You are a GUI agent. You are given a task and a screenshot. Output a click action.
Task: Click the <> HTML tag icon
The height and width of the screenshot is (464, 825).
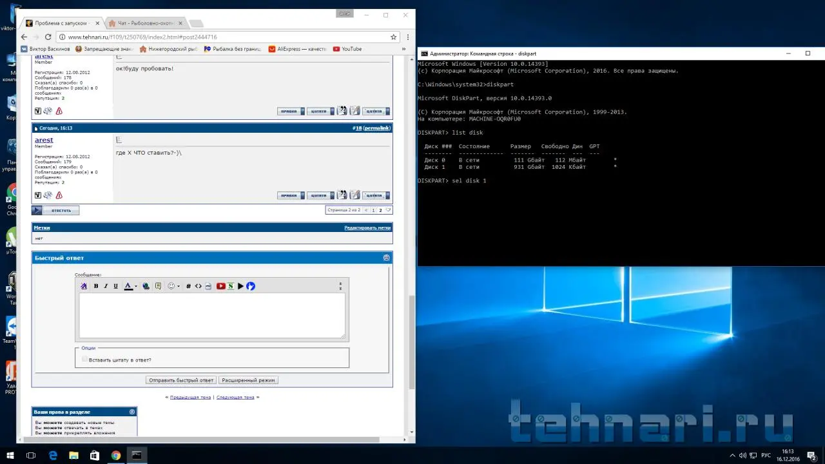point(199,286)
